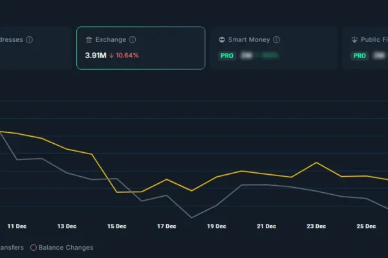Viewport: 388px width, 258px height.
Task: Click the Public Figures card icon
Action: [355, 40]
